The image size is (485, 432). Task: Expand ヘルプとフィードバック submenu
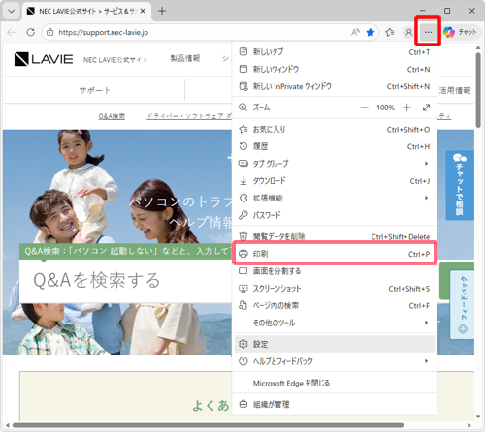pos(335,361)
